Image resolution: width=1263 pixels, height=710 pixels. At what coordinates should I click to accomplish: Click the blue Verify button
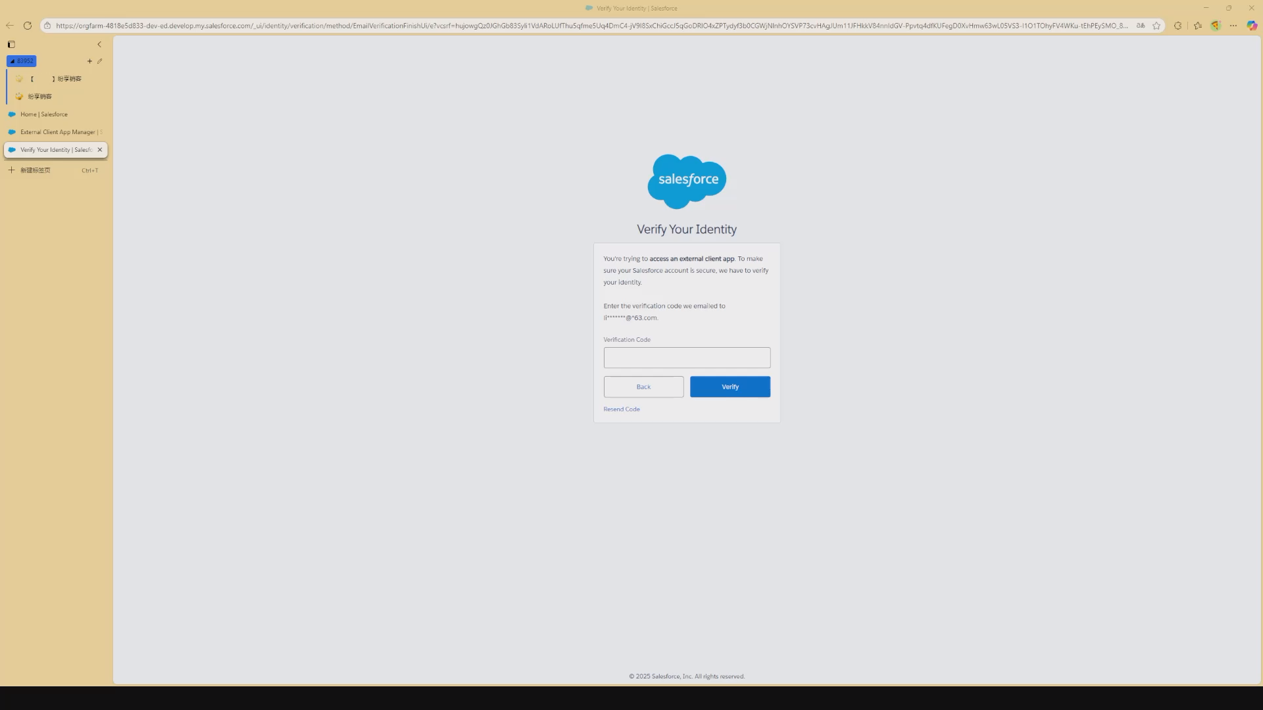point(730,387)
